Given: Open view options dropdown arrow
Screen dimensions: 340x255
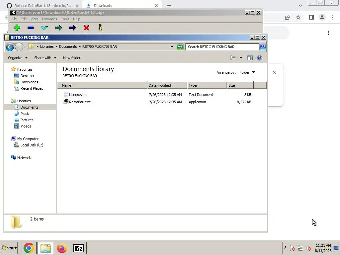Looking at the screenshot, I should [x=241, y=58].
